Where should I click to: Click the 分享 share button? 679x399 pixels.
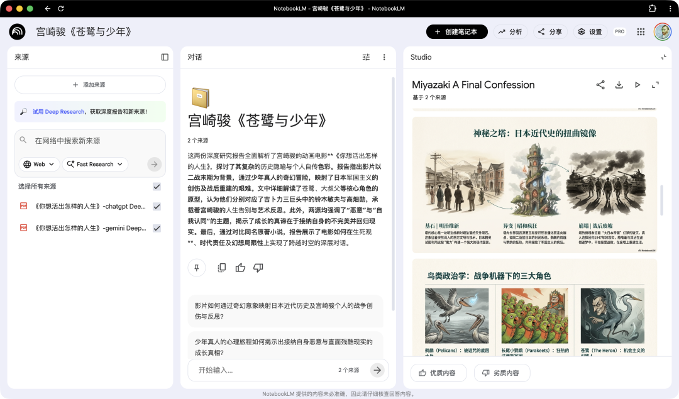tap(550, 31)
